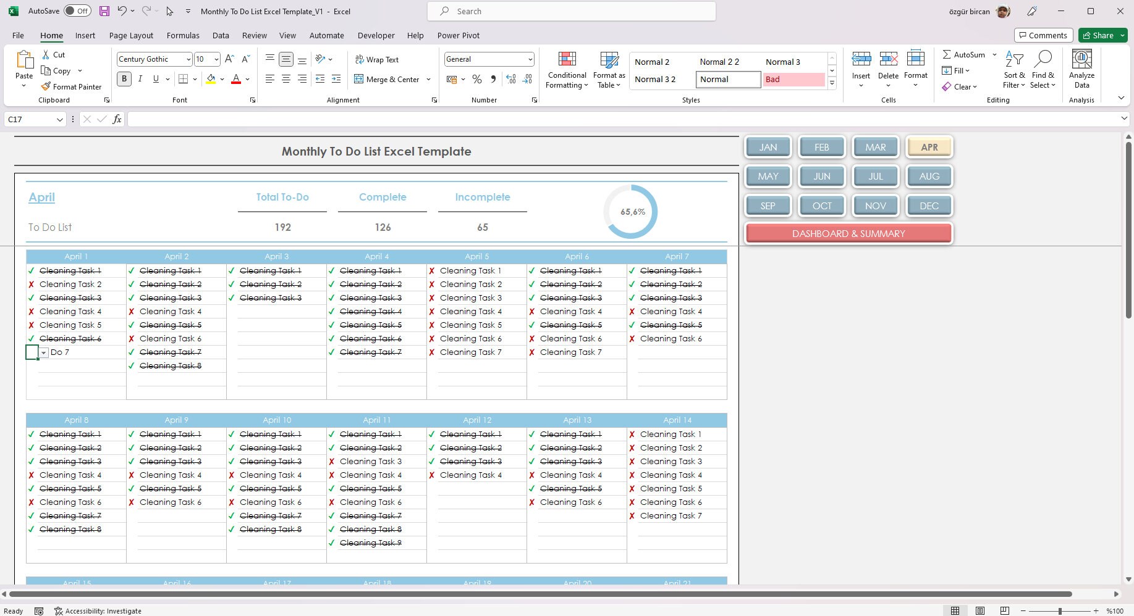Toggle AutoSave on
The height and width of the screenshot is (616, 1134).
77,10
